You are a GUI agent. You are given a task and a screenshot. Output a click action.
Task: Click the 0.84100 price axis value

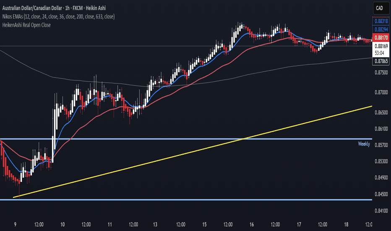pyautogui.click(x=381, y=211)
